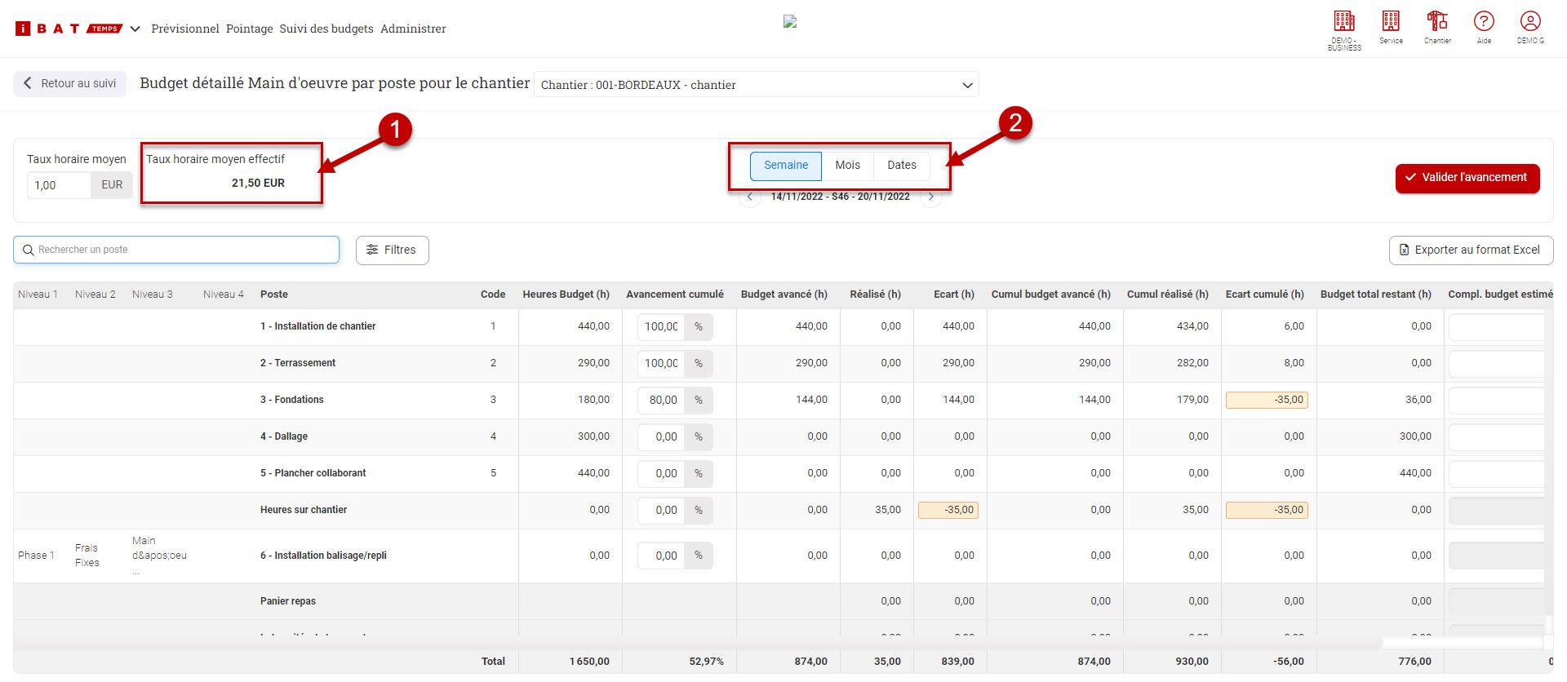Switch period view to Mois

coord(847,166)
